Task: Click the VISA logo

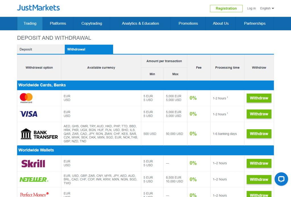Action: point(28,114)
